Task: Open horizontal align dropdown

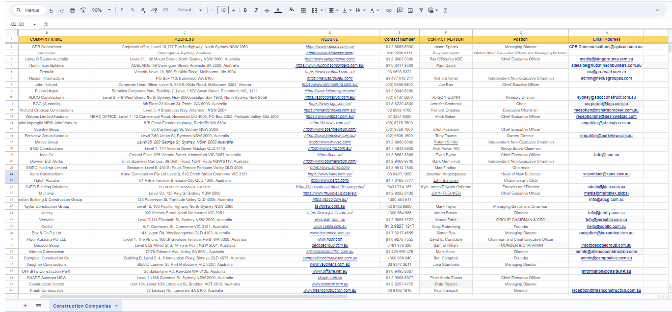Action: tap(333, 10)
